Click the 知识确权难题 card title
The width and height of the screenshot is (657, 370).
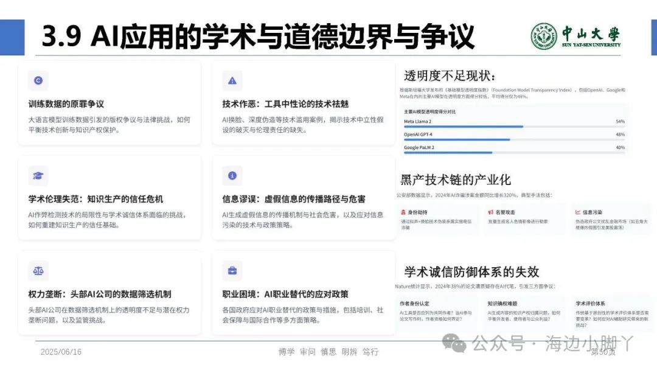502,304
